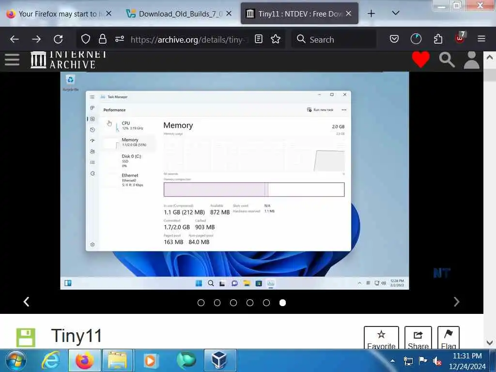Show next carousel image
The image size is (496, 372).
click(x=456, y=302)
